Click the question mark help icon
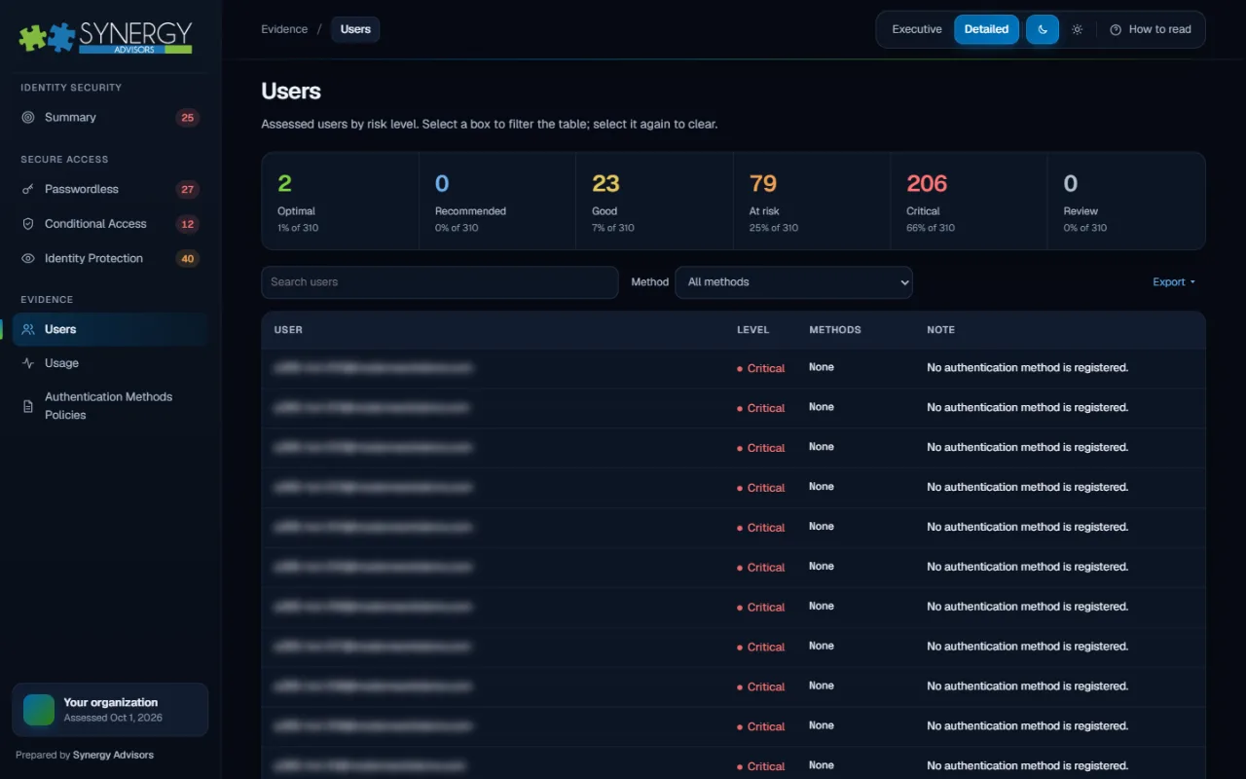Screen dimensions: 1246x779 (1116, 30)
